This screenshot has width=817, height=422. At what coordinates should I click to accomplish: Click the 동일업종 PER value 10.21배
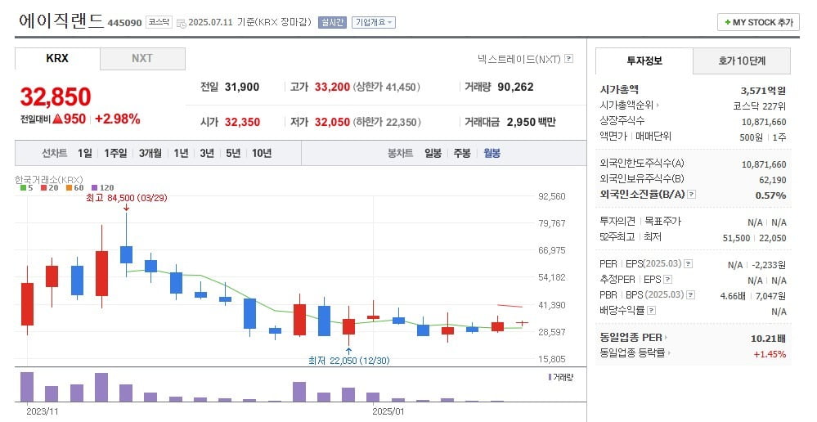click(768, 339)
